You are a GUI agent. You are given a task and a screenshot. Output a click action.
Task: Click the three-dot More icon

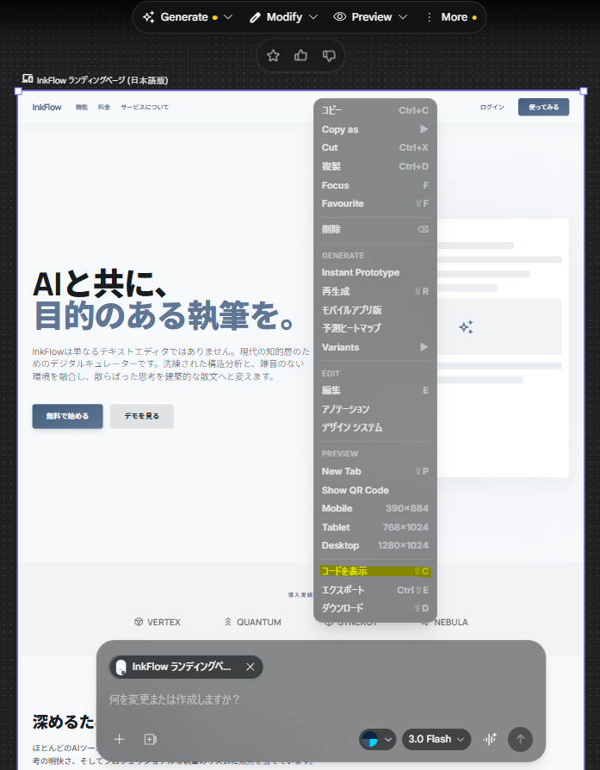pos(430,17)
